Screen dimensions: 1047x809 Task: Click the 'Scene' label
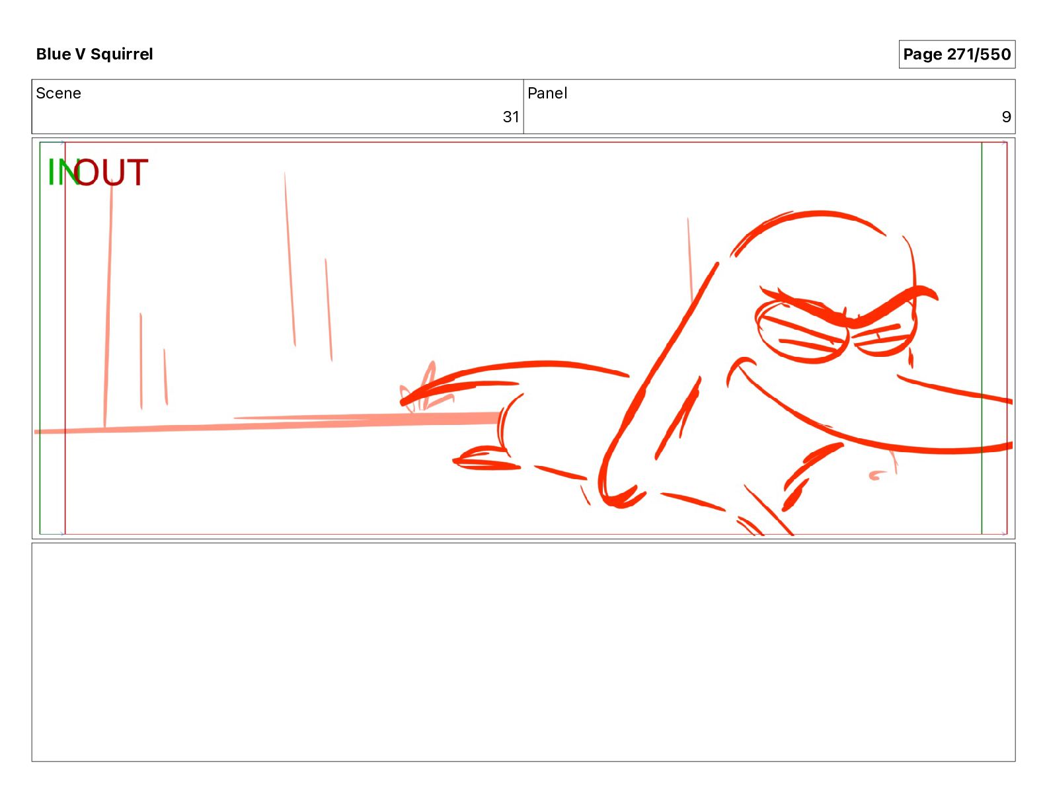point(59,93)
